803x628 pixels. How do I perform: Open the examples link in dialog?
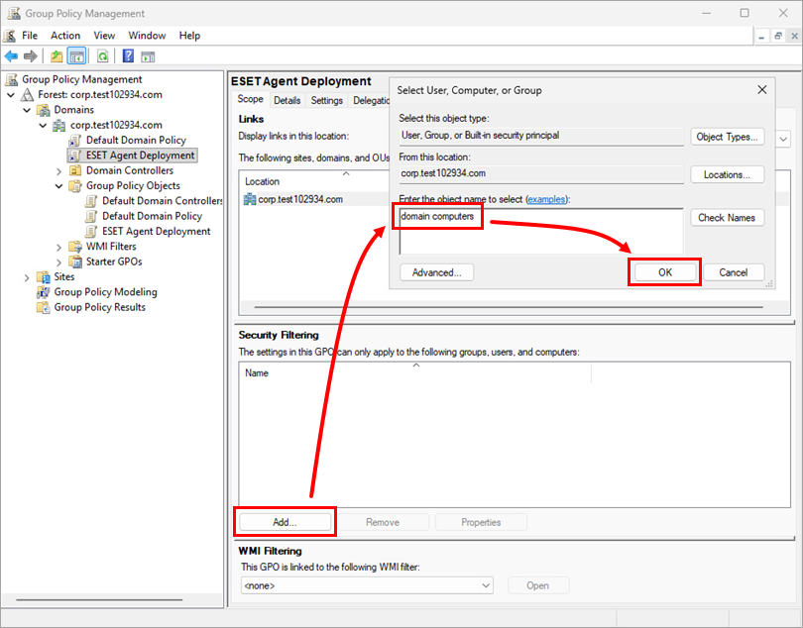[x=548, y=199]
